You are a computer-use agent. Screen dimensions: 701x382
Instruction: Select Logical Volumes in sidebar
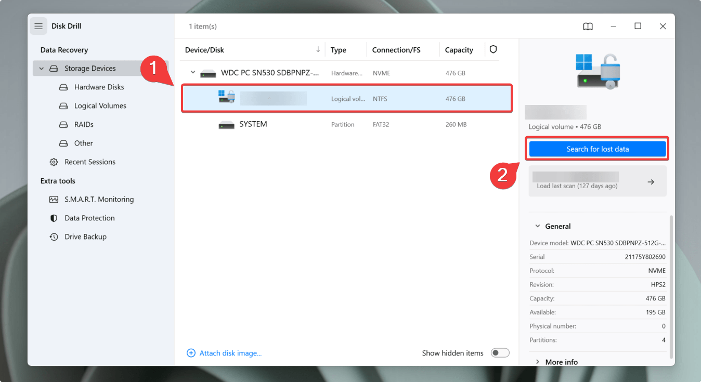point(100,106)
